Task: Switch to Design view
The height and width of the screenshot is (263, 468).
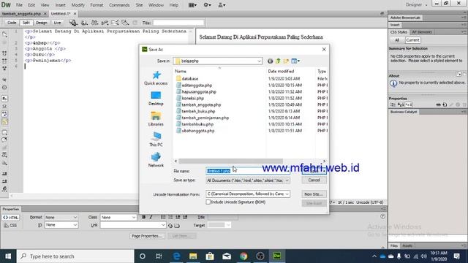Action: pyautogui.click(x=41, y=23)
